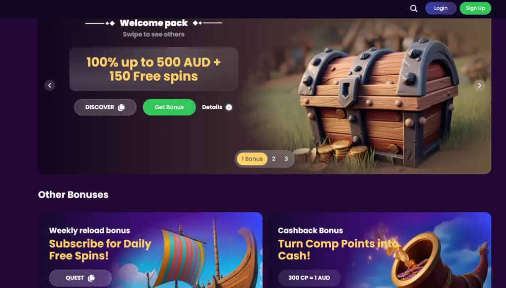Click the 100% up to 500 AUD offer box

pyautogui.click(x=154, y=69)
